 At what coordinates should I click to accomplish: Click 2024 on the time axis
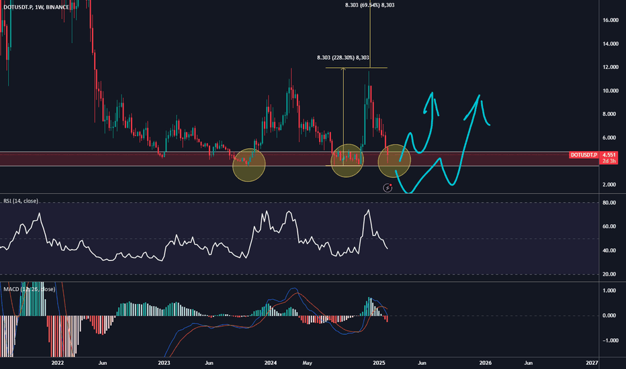pyautogui.click(x=271, y=362)
